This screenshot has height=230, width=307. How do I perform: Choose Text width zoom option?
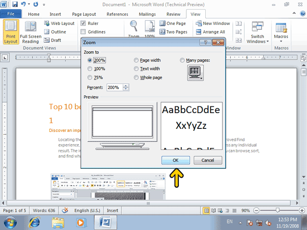136,69
